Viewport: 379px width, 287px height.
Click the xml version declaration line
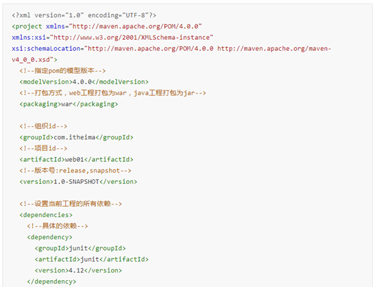(x=84, y=15)
